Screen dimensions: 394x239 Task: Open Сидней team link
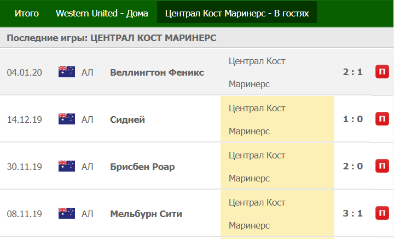pos(128,119)
